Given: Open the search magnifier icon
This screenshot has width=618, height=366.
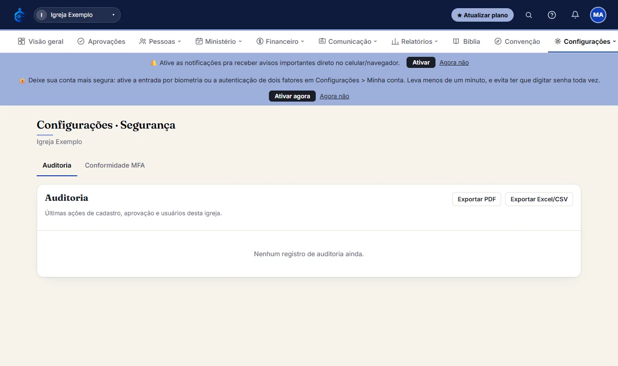Looking at the screenshot, I should (x=529, y=15).
